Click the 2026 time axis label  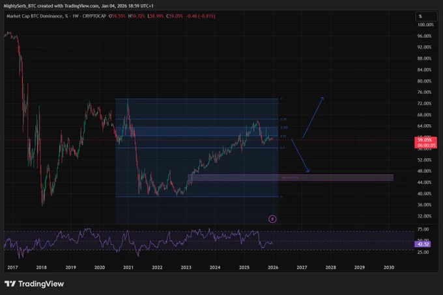coord(273,268)
